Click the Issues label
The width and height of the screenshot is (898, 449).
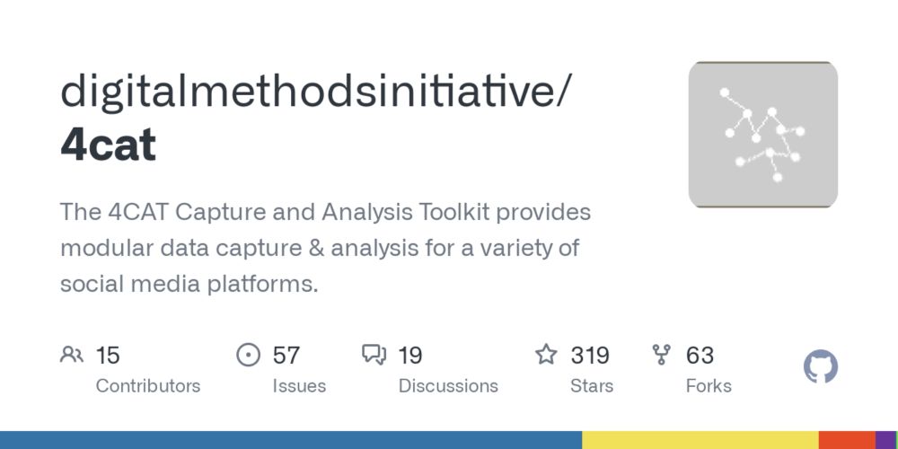tap(299, 386)
